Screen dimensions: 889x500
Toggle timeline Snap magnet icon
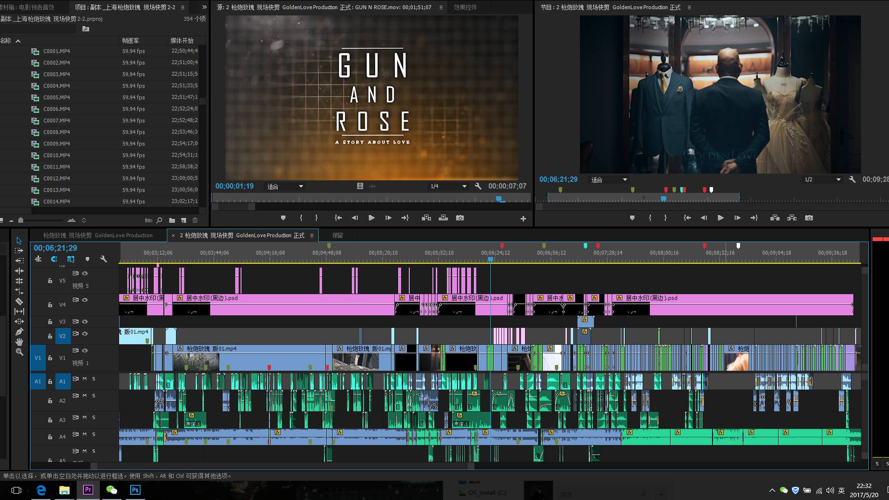click(54, 259)
